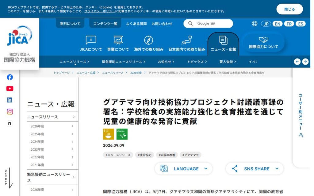Image resolution: width=314 pixels, height=196 pixels.
Task: Select ニュースリリース submenu tab
Action: [x=74, y=62]
